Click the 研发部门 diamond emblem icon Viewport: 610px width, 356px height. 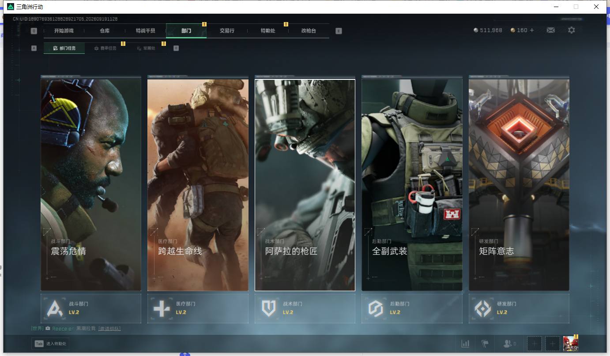(483, 308)
